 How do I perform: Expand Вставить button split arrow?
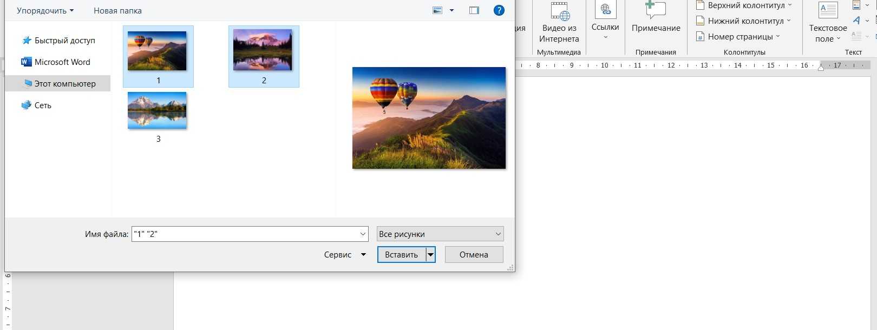click(431, 255)
